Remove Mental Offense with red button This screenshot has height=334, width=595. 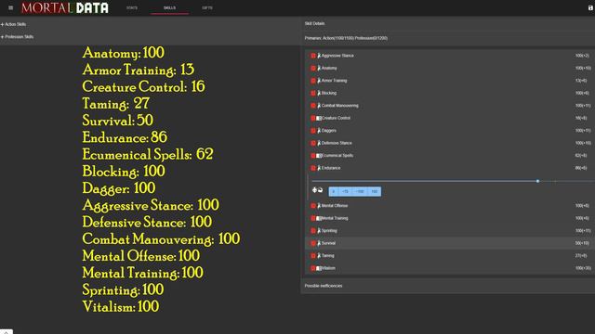click(313, 206)
